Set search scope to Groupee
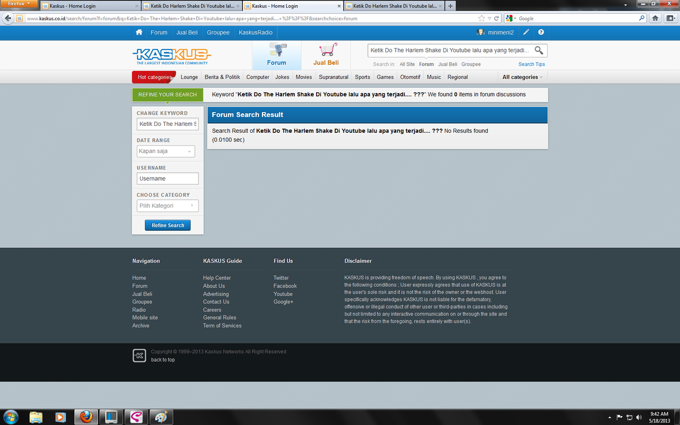Image resolution: width=680 pixels, height=425 pixels. 471,64
